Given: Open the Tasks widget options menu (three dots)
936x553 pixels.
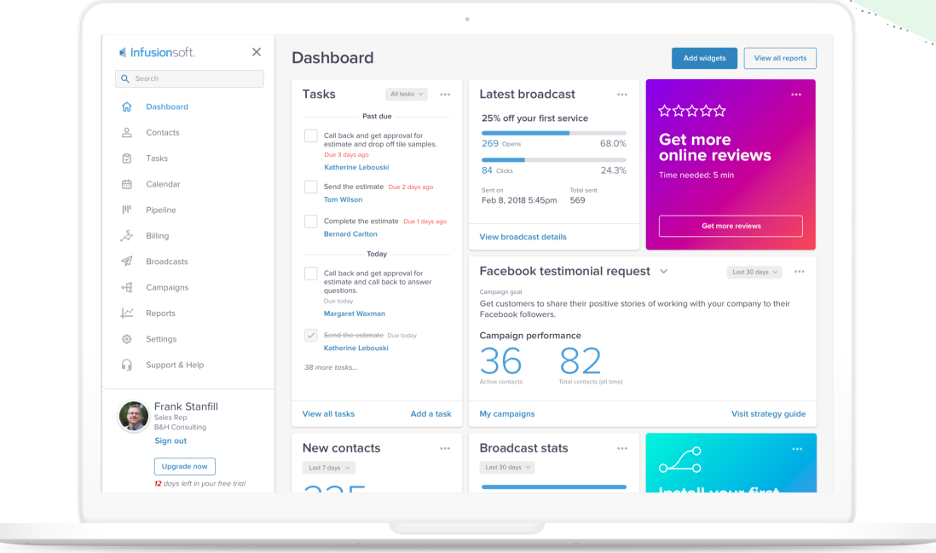Looking at the screenshot, I should click(x=445, y=95).
